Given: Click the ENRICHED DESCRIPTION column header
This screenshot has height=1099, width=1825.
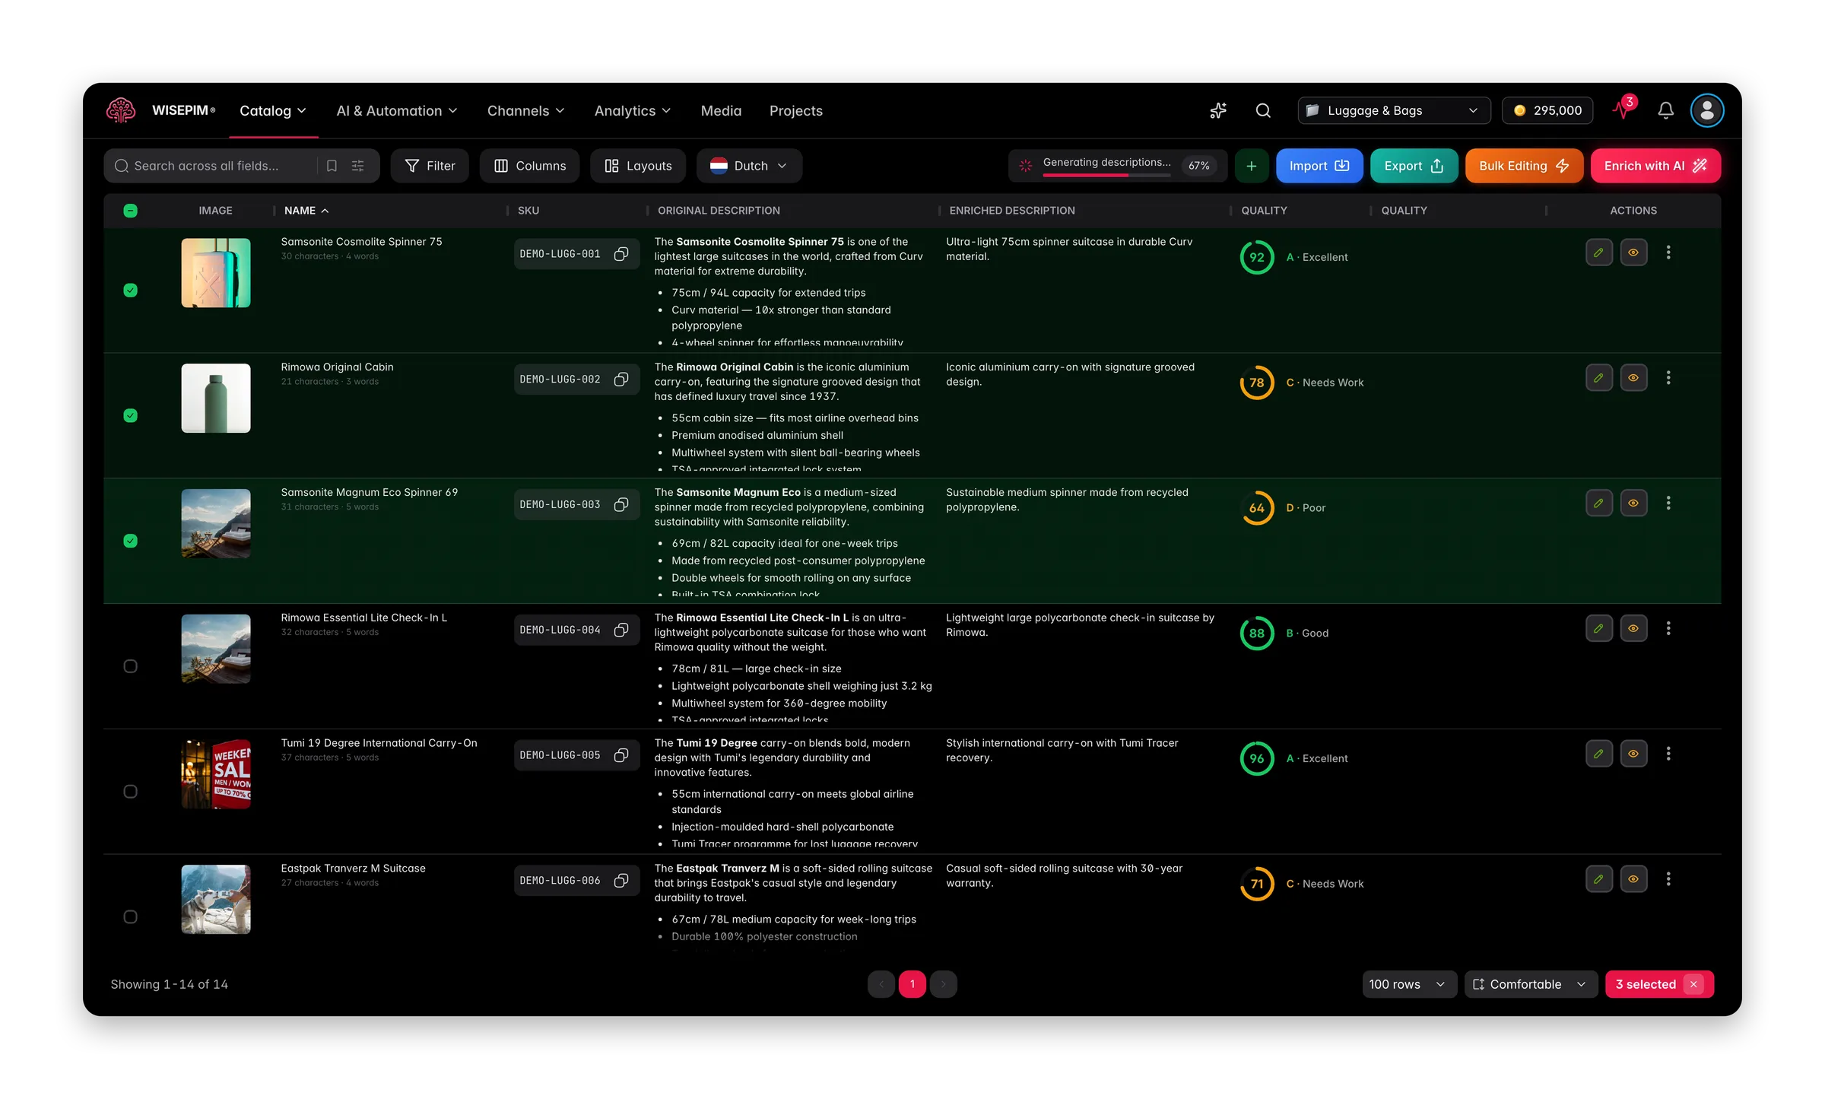Looking at the screenshot, I should (x=1012, y=211).
